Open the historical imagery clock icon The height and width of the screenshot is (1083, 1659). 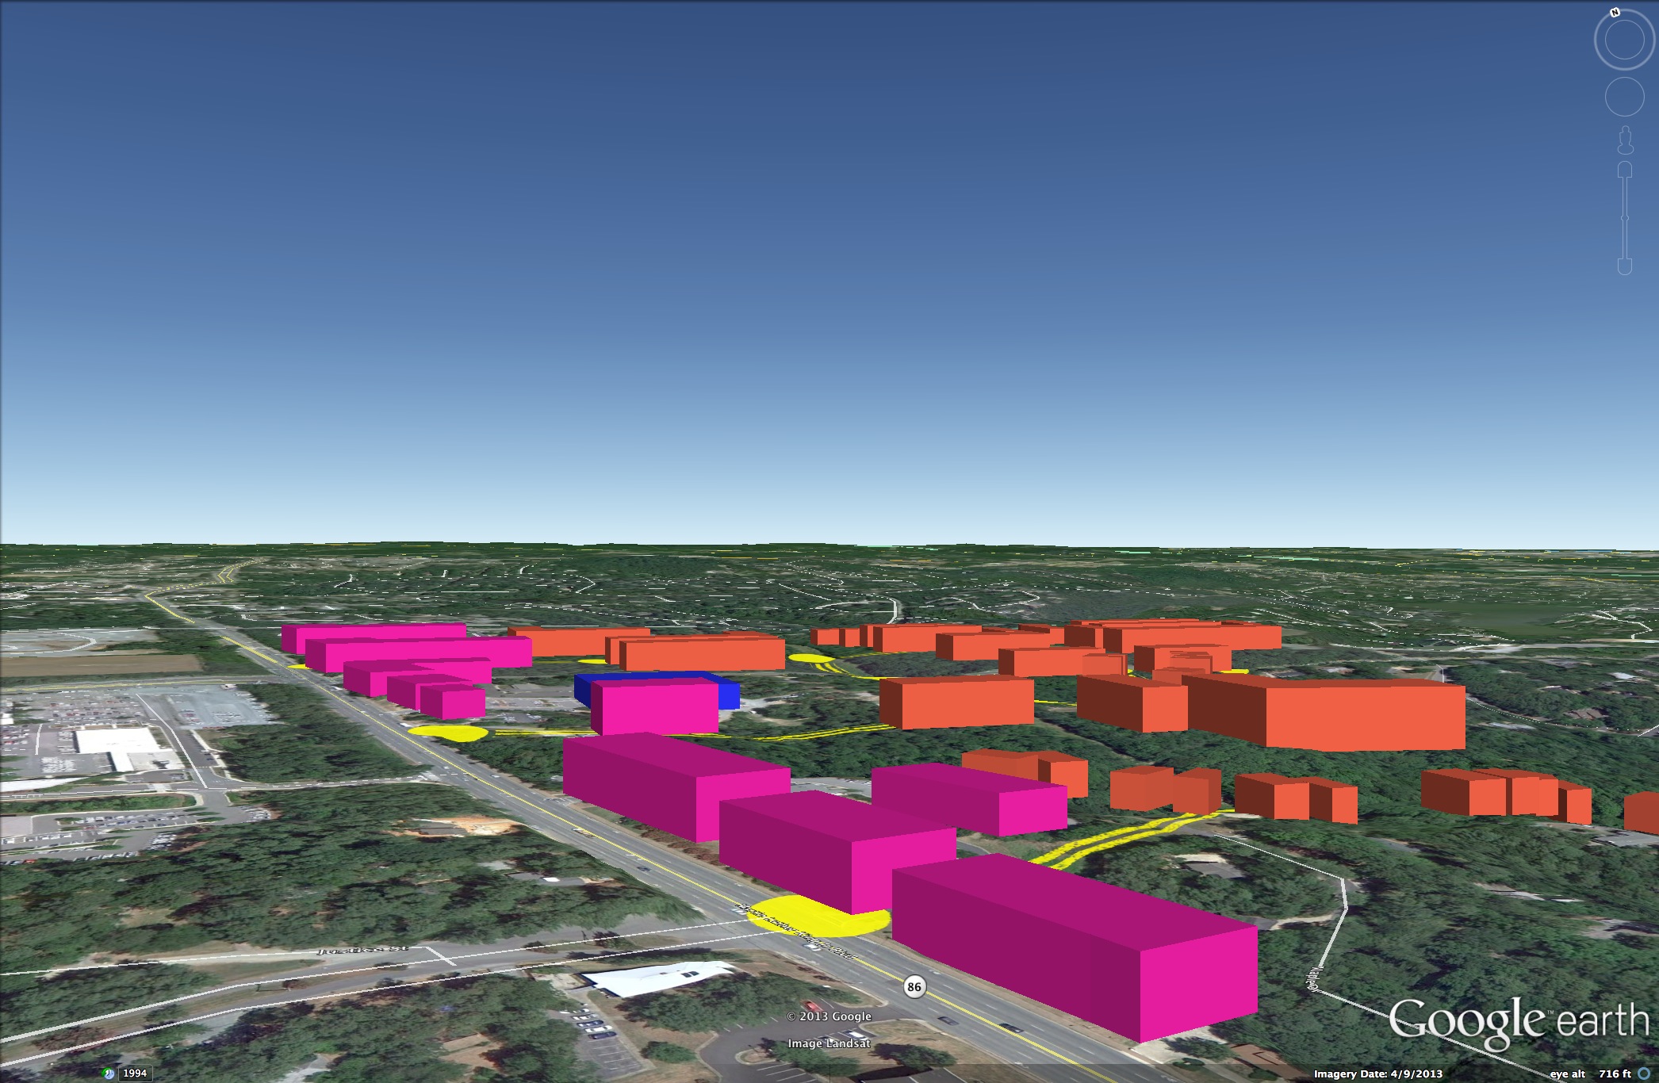point(109,1073)
